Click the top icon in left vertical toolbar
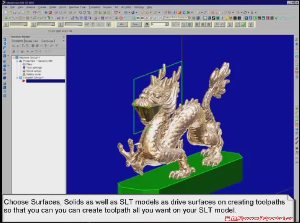The image size is (300, 223). coord(4,39)
